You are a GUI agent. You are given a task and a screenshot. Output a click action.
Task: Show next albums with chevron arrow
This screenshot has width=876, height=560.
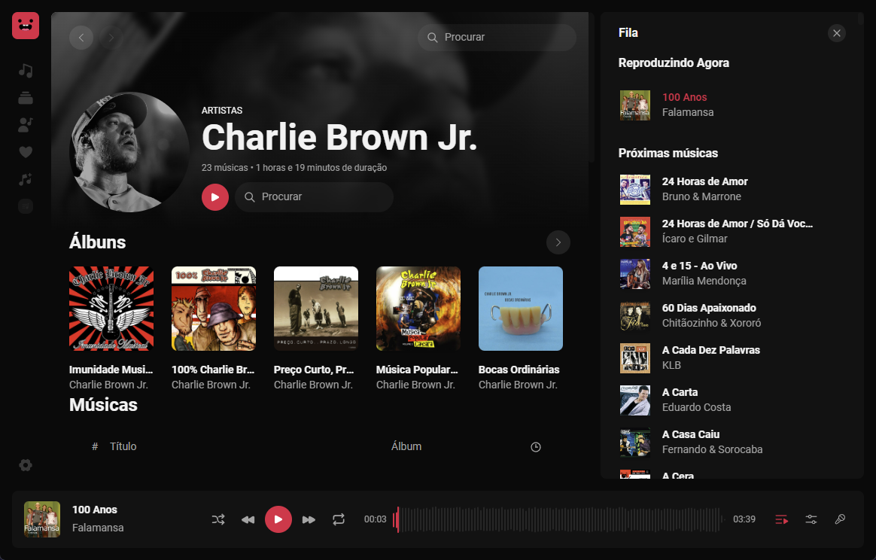558,242
